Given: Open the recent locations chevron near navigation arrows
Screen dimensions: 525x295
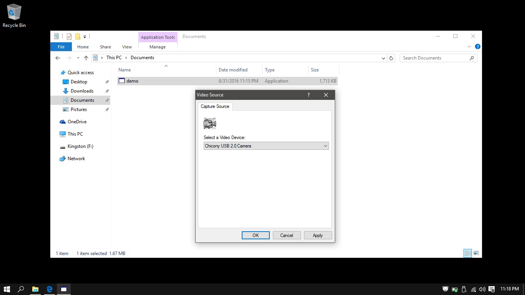Looking at the screenshot, I should tap(78, 58).
